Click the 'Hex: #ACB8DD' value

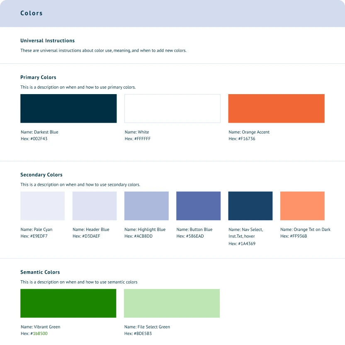tap(138, 236)
